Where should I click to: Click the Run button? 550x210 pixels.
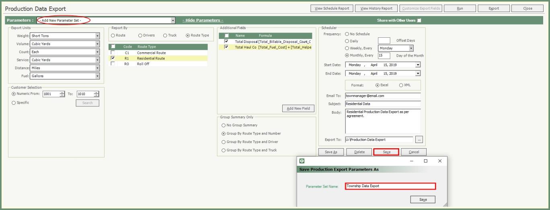click(460, 8)
